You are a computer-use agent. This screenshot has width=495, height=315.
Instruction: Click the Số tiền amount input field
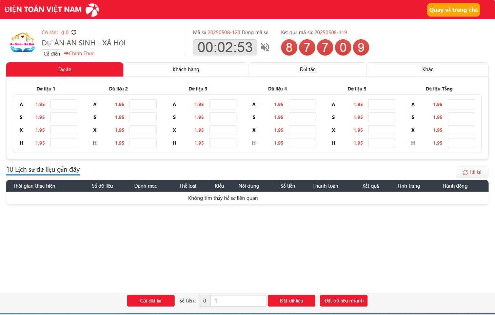(x=238, y=301)
